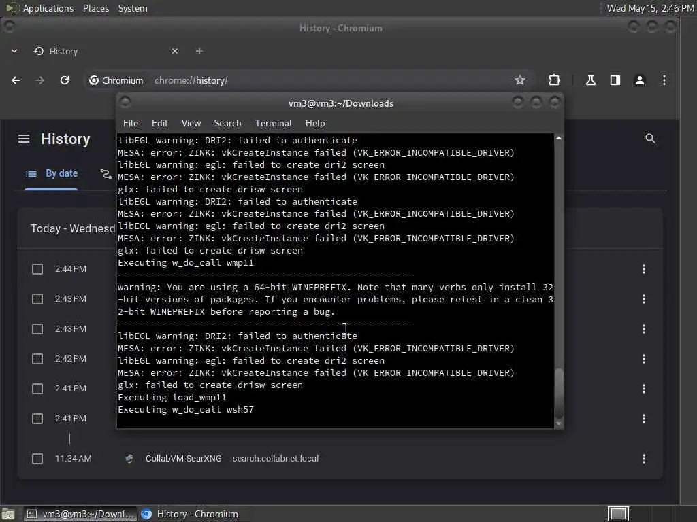Click Chromium's forward navigation arrow
Viewport: 697px width, 522px height.
(39, 80)
